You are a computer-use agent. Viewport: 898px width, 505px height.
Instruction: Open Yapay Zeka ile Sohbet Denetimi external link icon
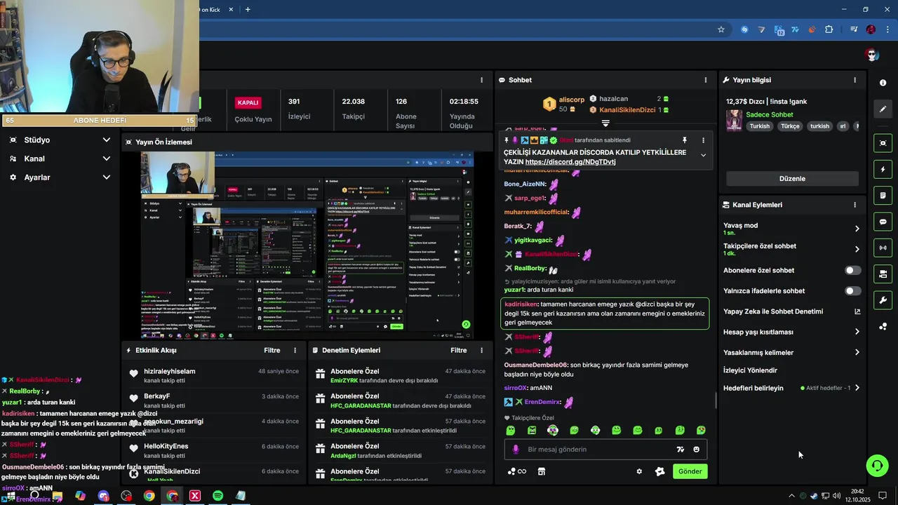pos(857,311)
